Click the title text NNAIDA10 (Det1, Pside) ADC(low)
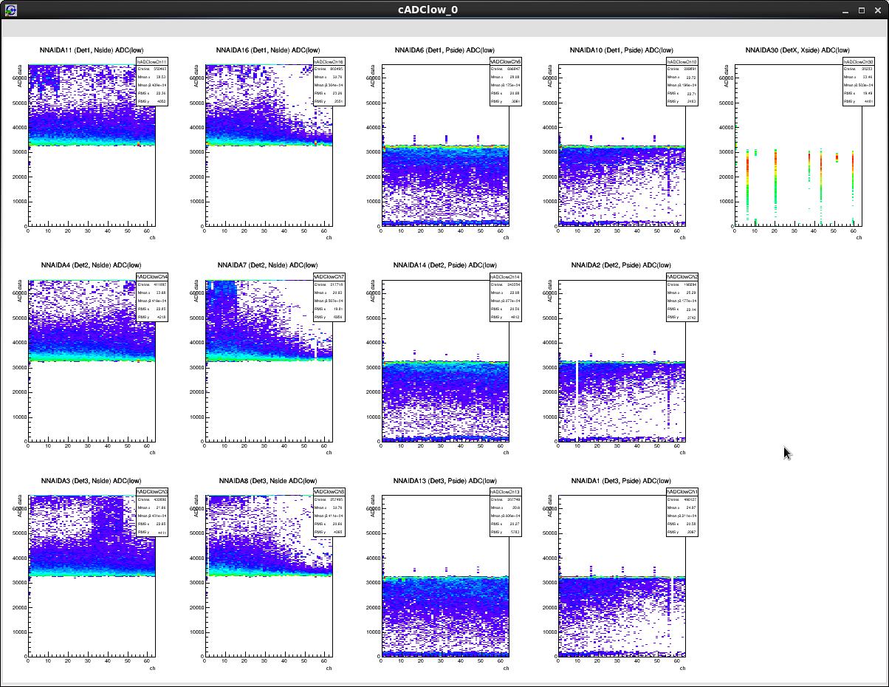889x687 pixels. click(x=620, y=50)
